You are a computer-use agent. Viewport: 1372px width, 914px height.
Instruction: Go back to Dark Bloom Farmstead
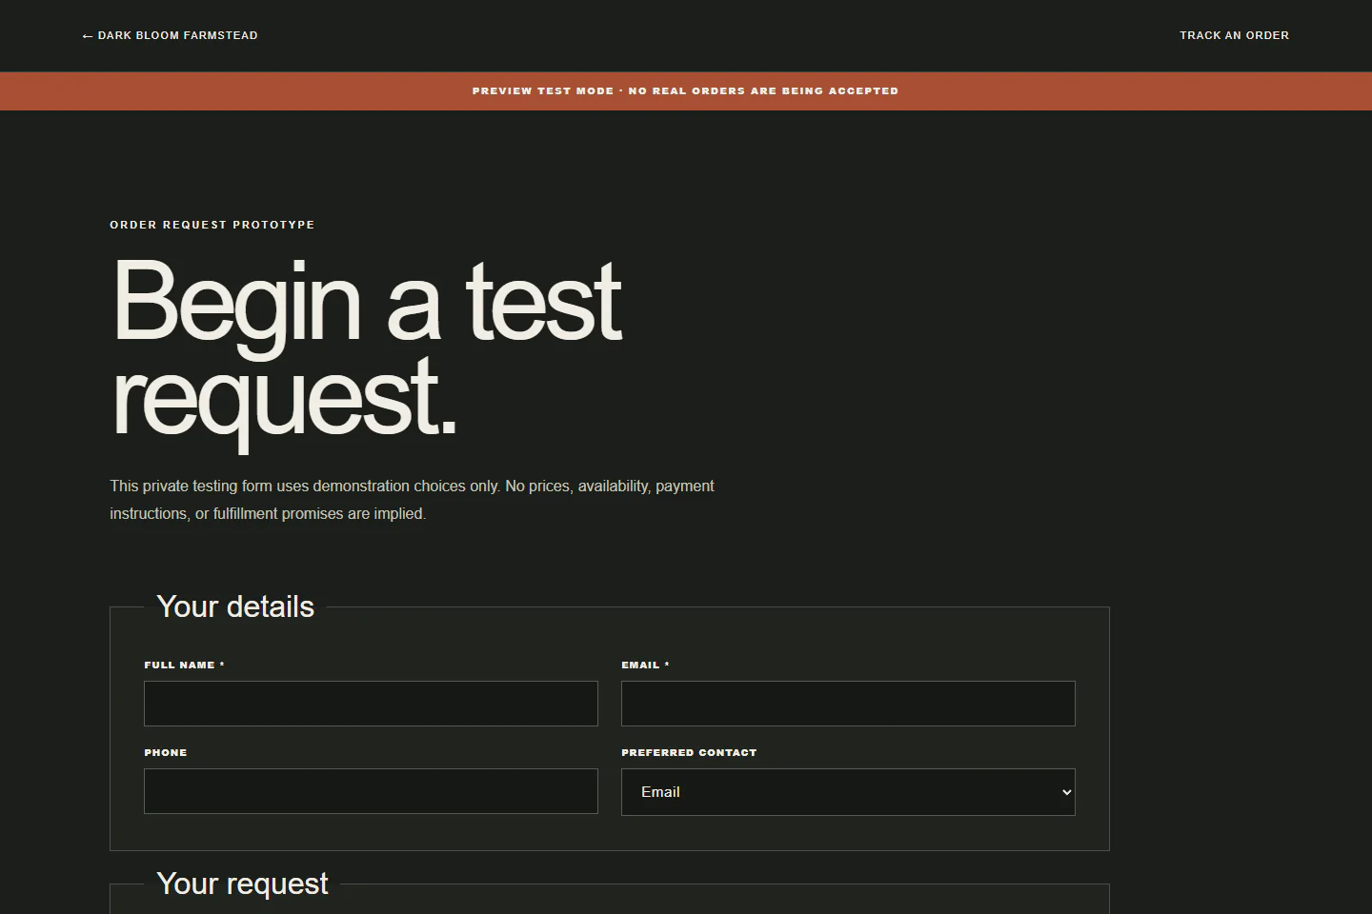171,35
